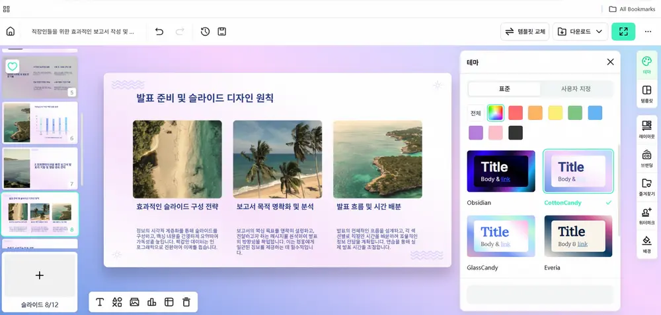This screenshot has width=661, height=315.
Task: Open the more options ellipsis menu
Action: 648,32
